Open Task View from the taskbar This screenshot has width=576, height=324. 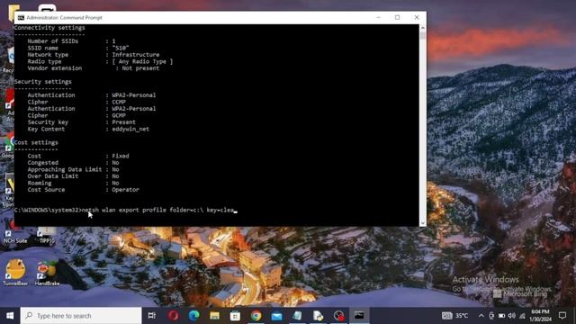tap(152, 316)
